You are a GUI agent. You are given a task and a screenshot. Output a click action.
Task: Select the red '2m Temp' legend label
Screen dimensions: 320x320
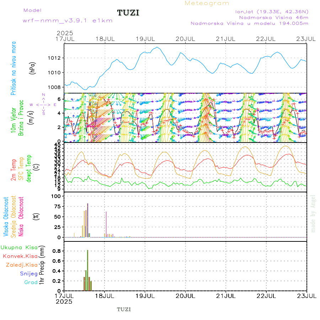tap(14, 170)
